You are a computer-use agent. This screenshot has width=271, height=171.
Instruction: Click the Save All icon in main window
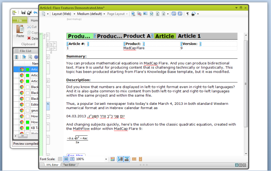[x=29, y=13]
